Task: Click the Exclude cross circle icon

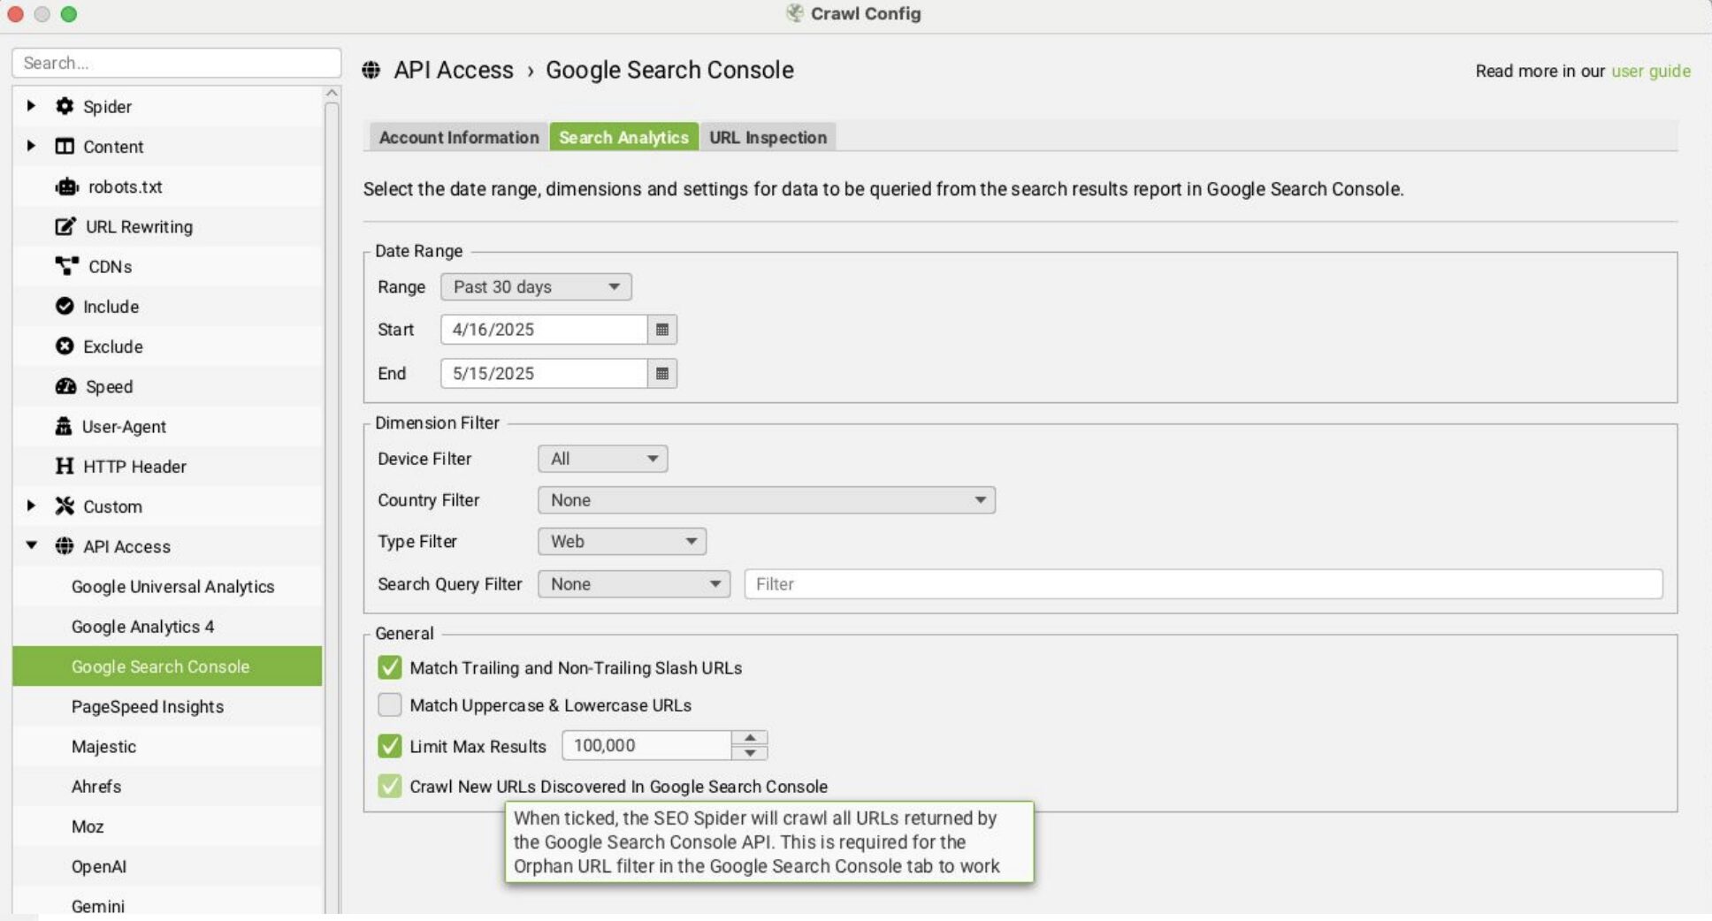Action: click(x=65, y=346)
